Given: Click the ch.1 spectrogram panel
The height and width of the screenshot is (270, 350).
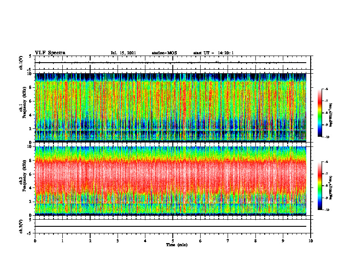Looking at the screenshot, I should (171, 108).
